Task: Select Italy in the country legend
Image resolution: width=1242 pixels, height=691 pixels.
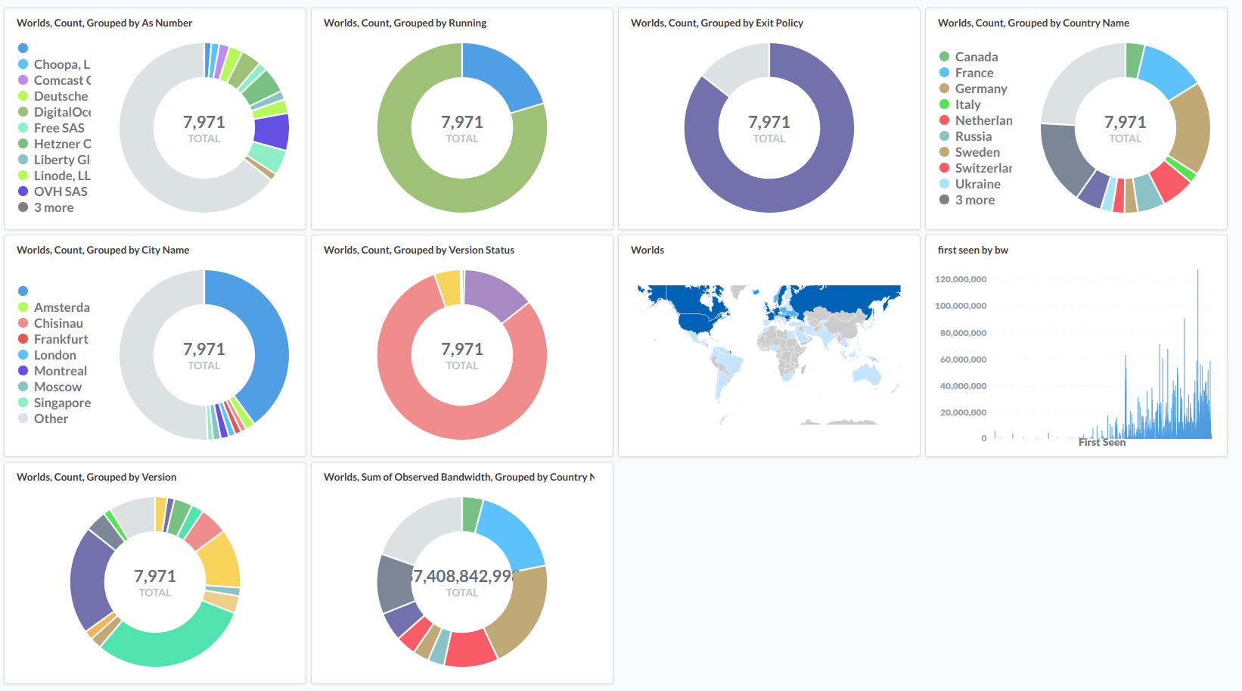Action: click(x=960, y=104)
